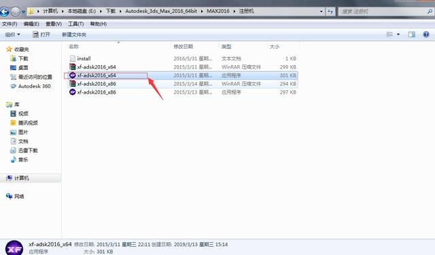This screenshot has width=435, height=255.
Task: Select 计算机 in navigation pane
Action: coord(22,178)
